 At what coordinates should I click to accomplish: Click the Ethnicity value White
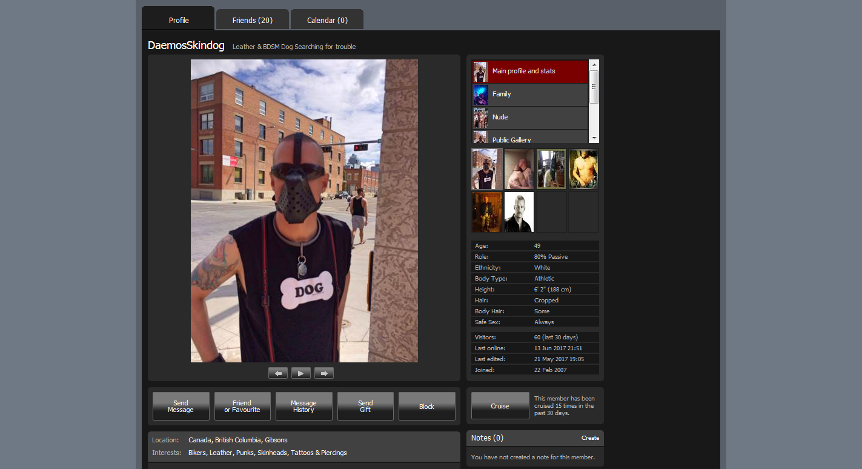coord(542,268)
